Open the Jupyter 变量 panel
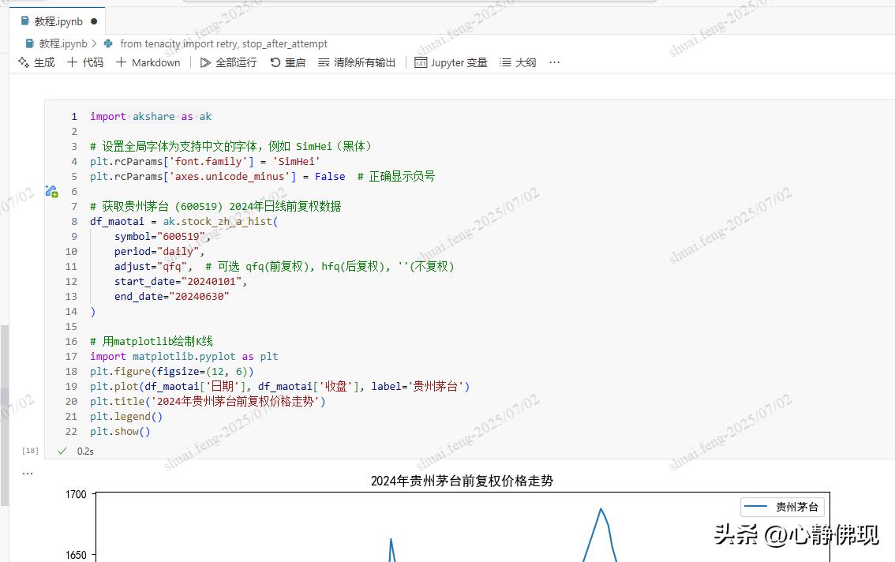Viewport: 895px width, 562px height. 451,62
